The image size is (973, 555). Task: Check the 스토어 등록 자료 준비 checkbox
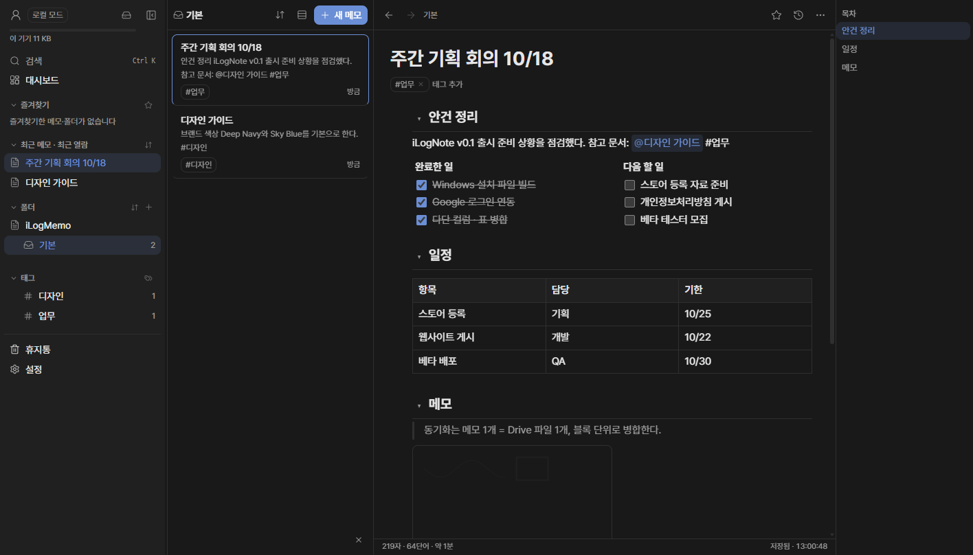coord(629,185)
